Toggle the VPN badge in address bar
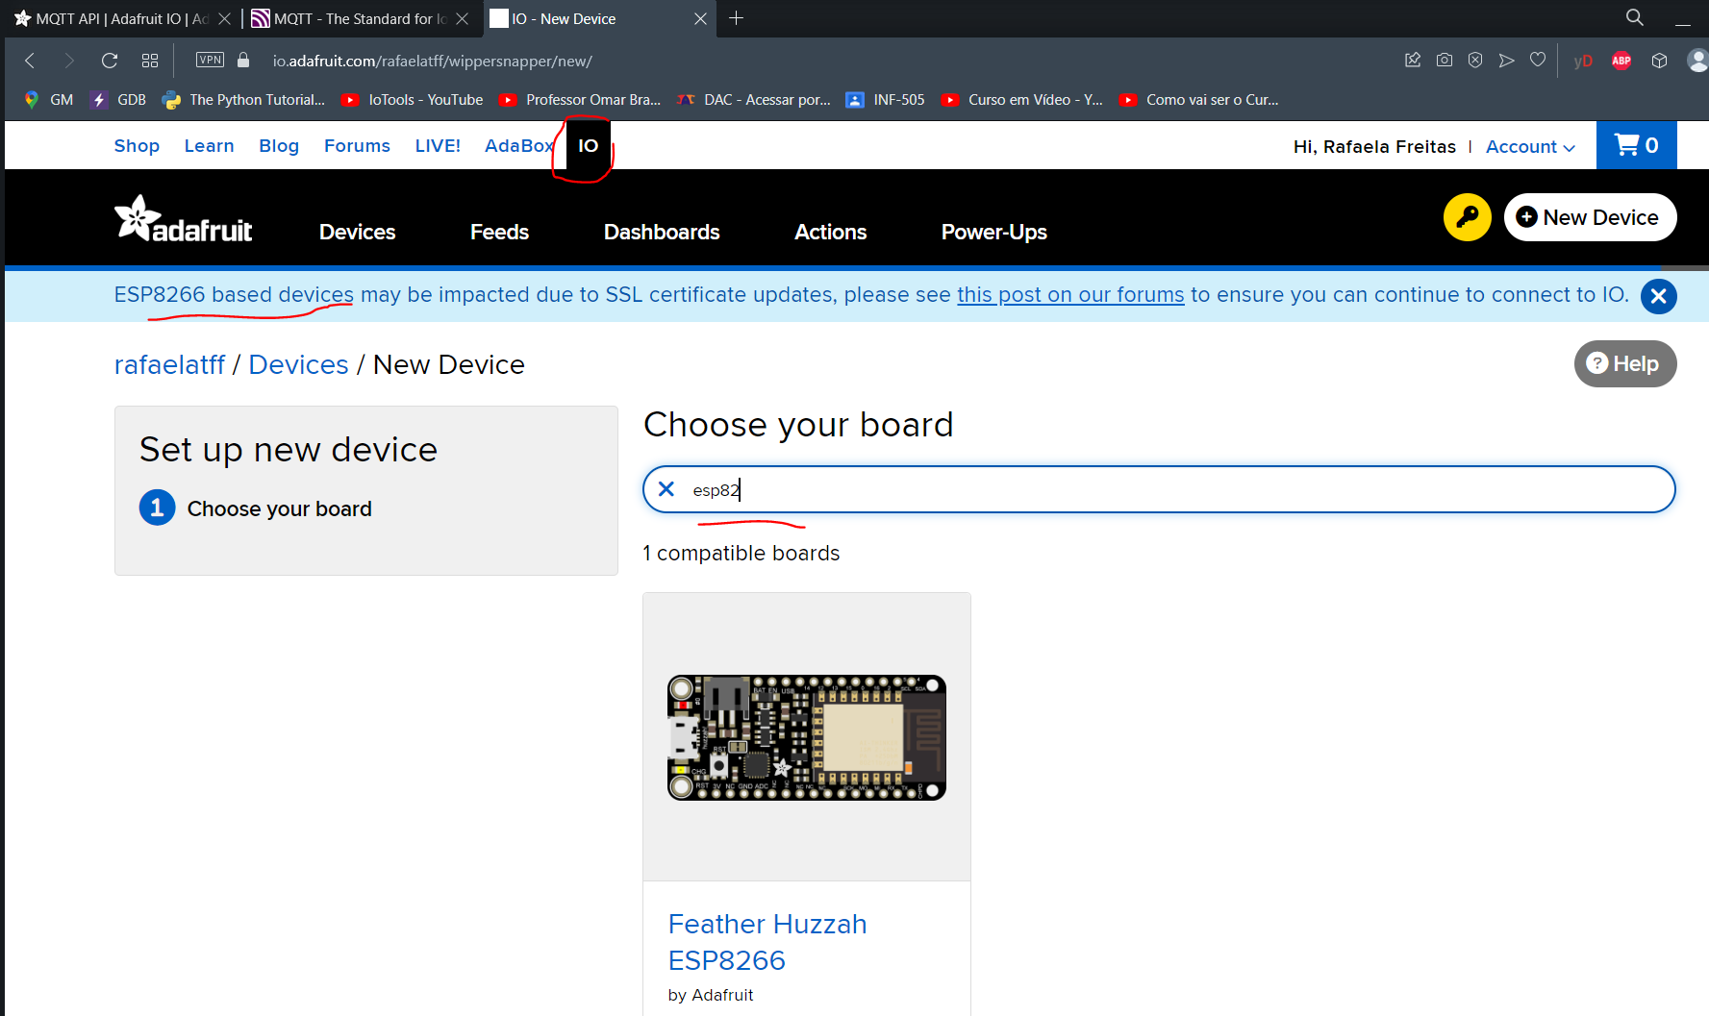The width and height of the screenshot is (1709, 1016). (210, 60)
